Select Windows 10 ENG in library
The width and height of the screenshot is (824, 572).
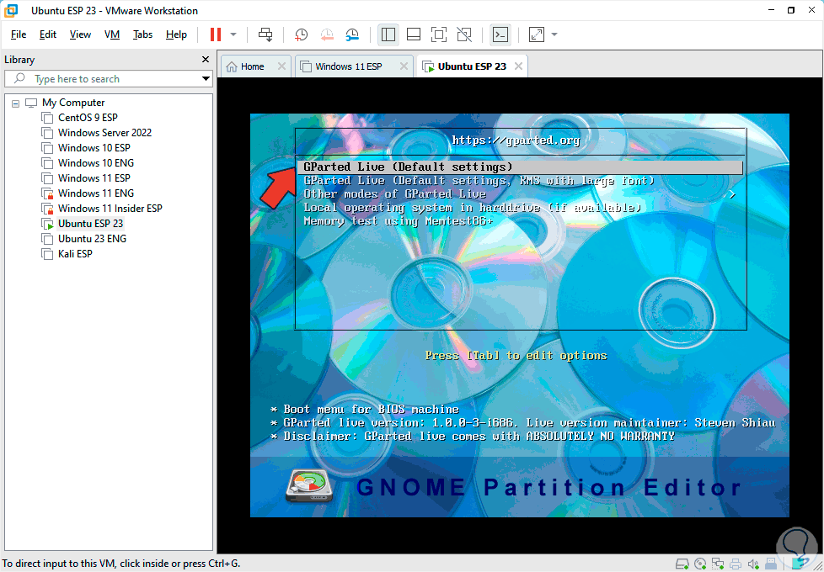point(96,163)
